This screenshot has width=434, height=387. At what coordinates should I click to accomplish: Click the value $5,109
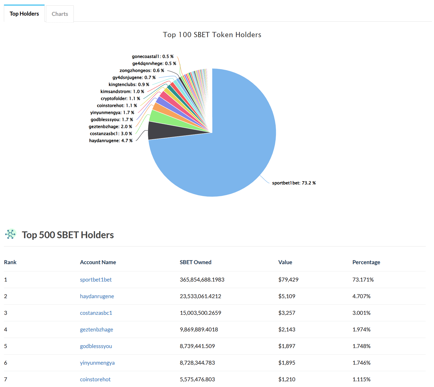pos(287,296)
